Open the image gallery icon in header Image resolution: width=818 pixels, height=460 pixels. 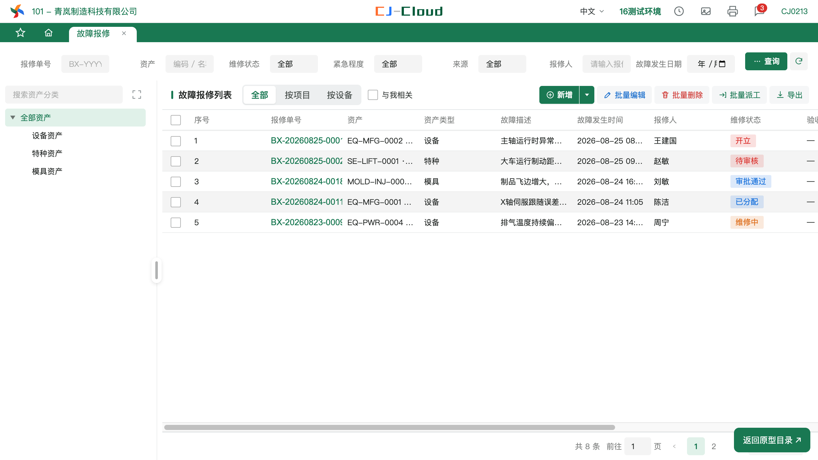tap(706, 11)
